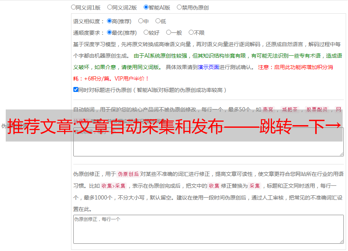Select the 同义词1版 radio option
This screenshot has height=251, width=348.
(x=73, y=7)
